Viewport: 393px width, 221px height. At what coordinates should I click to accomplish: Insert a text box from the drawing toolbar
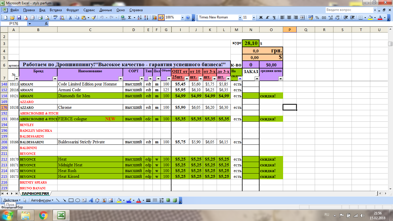tap(84, 200)
